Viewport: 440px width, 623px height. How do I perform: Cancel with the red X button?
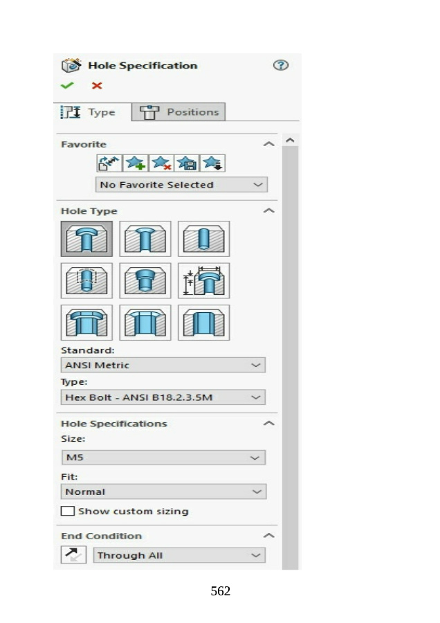tap(97, 86)
